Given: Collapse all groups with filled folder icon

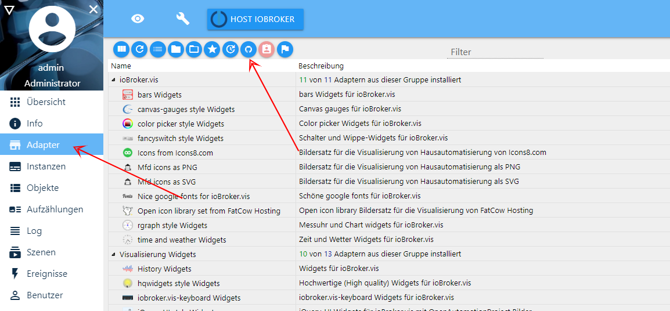Looking at the screenshot, I should [175, 49].
